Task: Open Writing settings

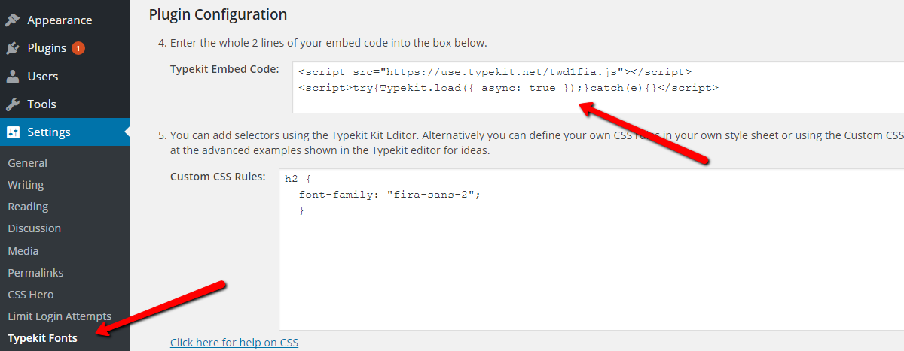Action: [x=26, y=185]
